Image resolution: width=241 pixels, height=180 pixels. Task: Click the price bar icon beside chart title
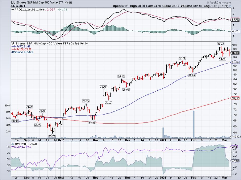coord(12,43)
